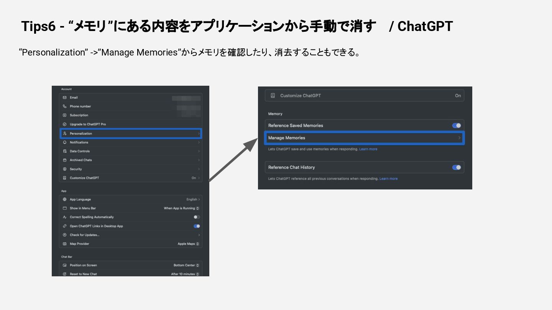Open the When App is Running dropdown

182,208
